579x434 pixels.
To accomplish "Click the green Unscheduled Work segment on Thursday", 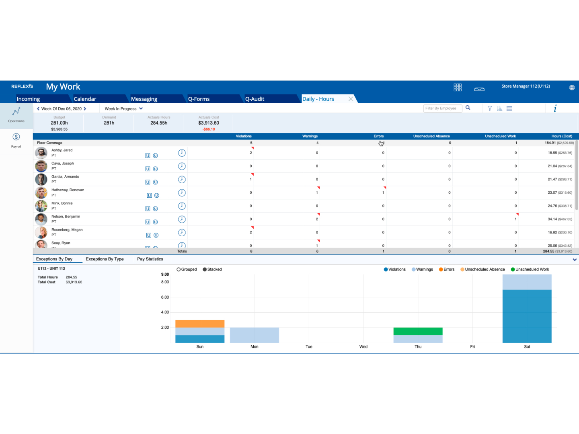I will tap(418, 331).
